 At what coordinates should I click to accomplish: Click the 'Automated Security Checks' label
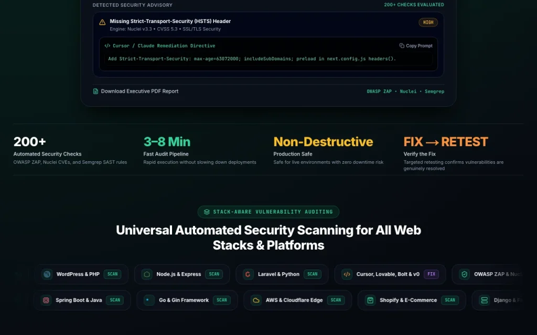[47, 154]
